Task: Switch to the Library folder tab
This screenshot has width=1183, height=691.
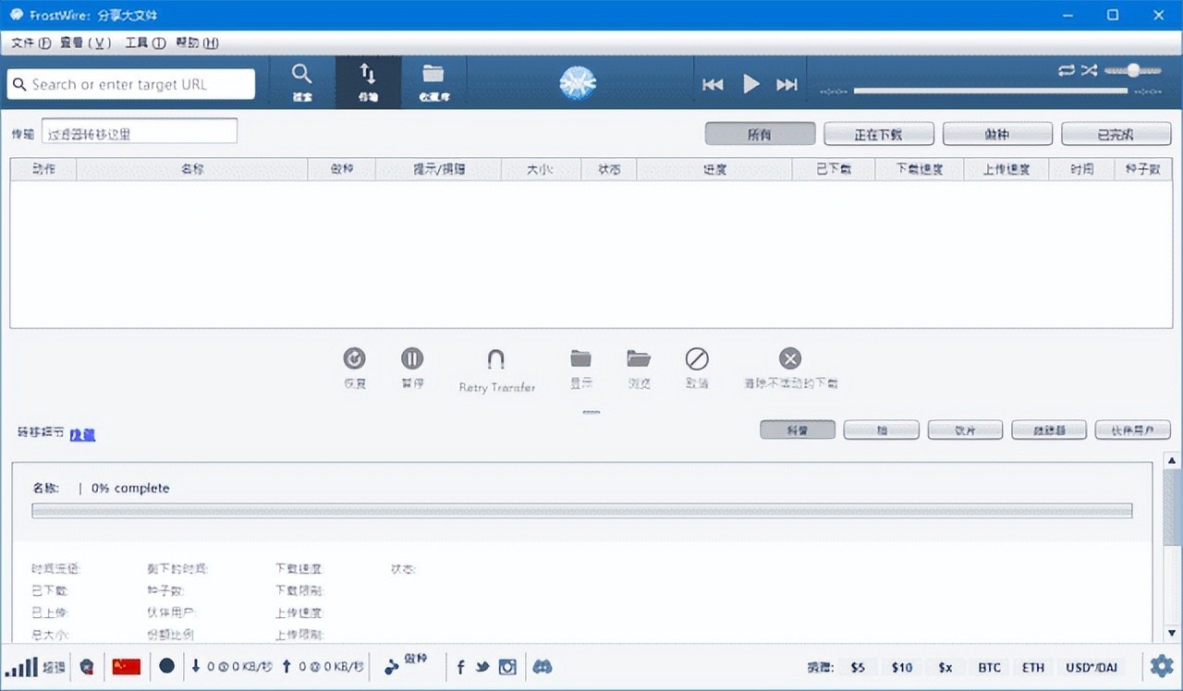Action: coord(433,81)
